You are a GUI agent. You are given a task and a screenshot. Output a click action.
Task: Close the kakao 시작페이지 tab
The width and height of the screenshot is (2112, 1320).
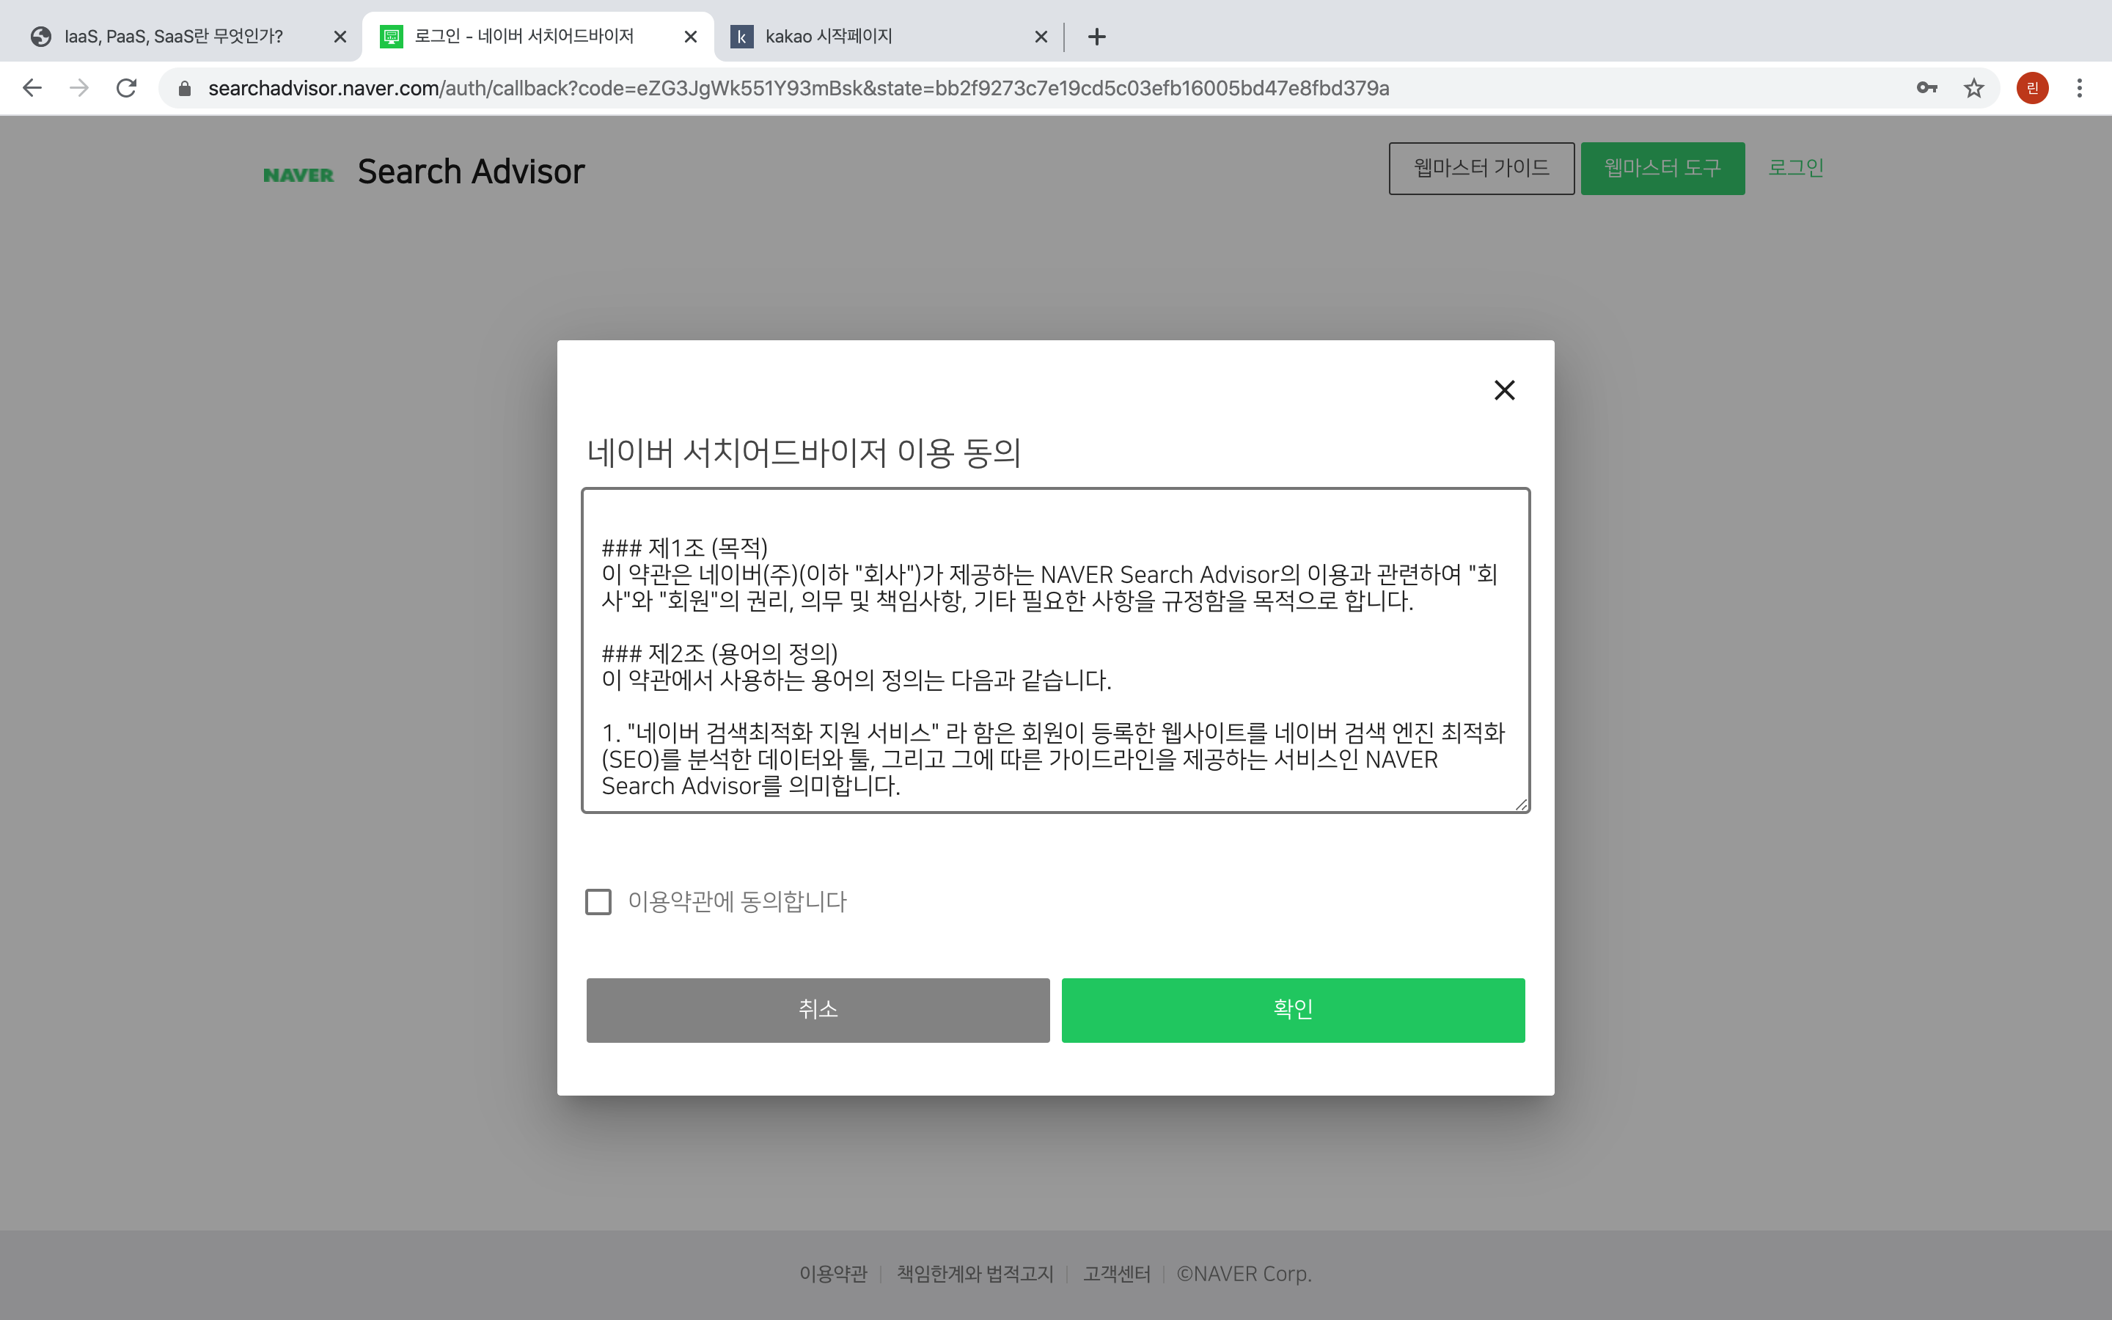tap(1041, 37)
